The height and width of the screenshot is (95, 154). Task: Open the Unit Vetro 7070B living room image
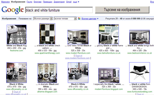click(78, 37)
